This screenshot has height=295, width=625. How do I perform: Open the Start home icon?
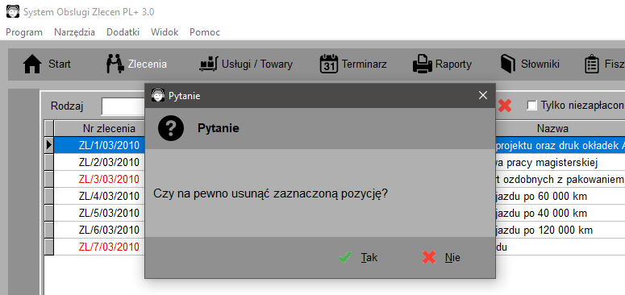[x=32, y=64]
